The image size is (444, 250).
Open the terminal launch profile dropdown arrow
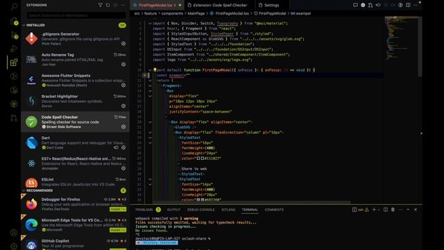tap(379, 210)
